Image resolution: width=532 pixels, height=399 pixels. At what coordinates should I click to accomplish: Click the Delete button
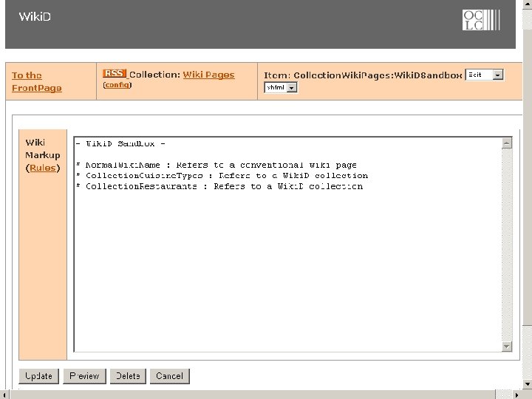point(128,376)
